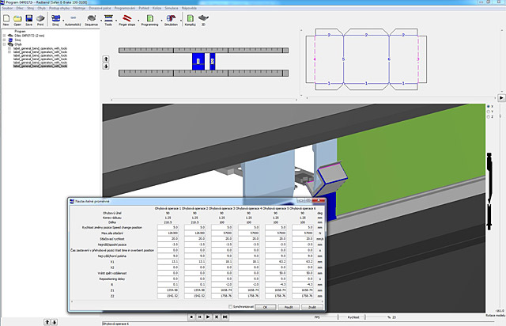Open the Stroj toolbar dropdown arrow
506x326 pixels.
click(x=63, y=21)
